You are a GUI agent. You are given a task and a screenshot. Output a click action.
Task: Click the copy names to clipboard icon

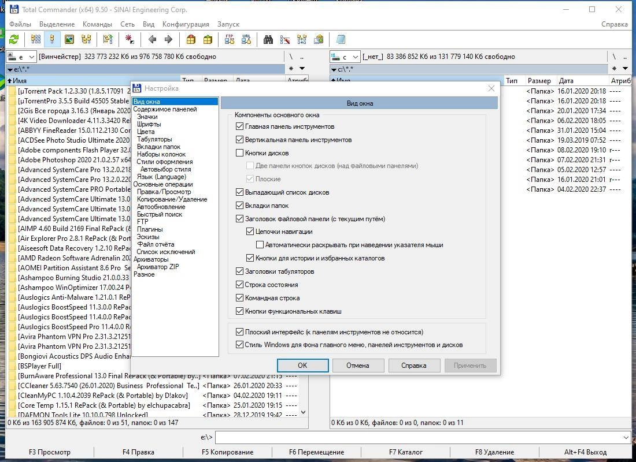point(319,39)
